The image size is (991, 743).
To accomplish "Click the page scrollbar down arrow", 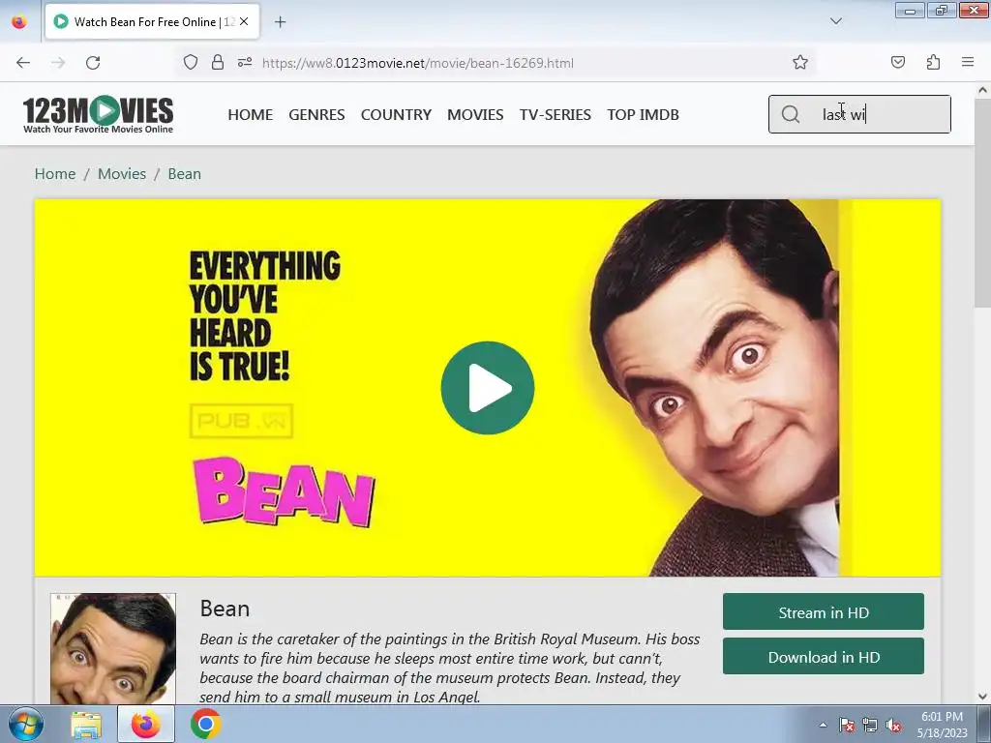I will click(x=983, y=697).
